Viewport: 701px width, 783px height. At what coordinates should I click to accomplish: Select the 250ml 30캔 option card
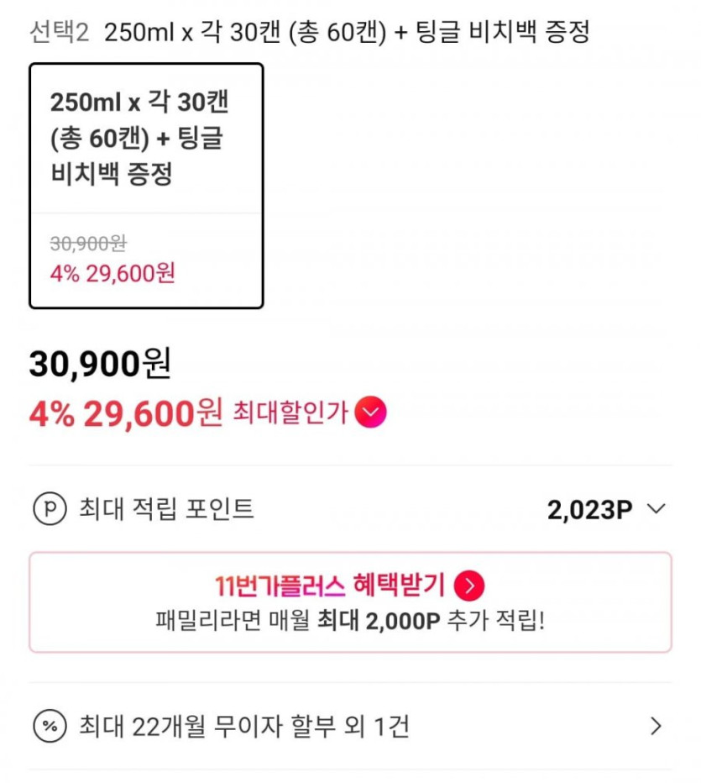(x=146, y=186)
